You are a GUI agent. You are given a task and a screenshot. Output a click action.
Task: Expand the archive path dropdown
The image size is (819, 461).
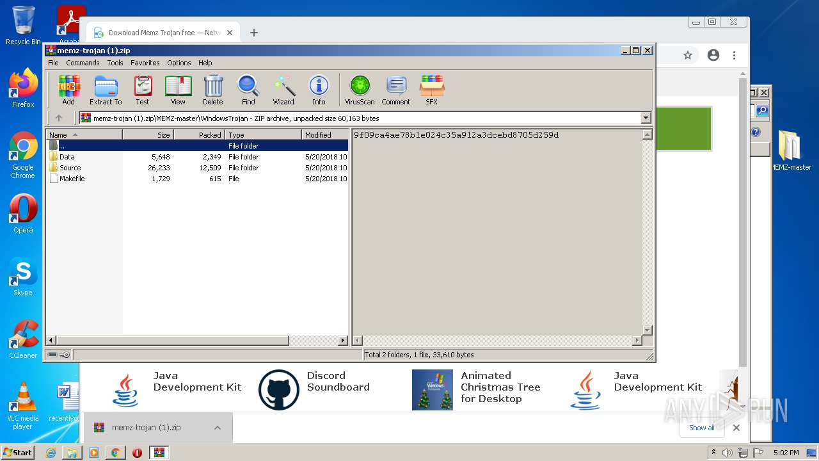coord(646,118)
